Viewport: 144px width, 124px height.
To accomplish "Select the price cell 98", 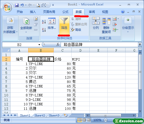I will point(62,100).
